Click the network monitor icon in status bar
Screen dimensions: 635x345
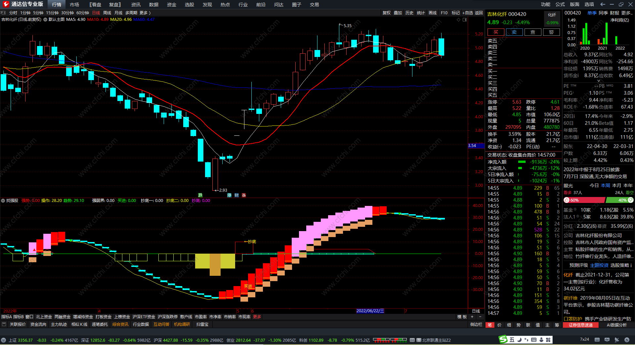[x=607, y=340]
